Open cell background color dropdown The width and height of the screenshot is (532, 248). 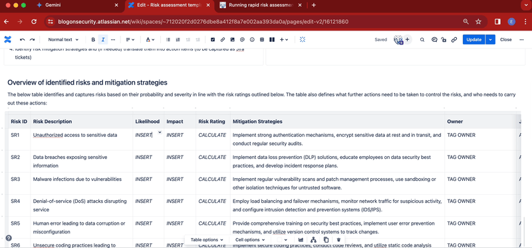pyautogui.click(x=282, y=240)
